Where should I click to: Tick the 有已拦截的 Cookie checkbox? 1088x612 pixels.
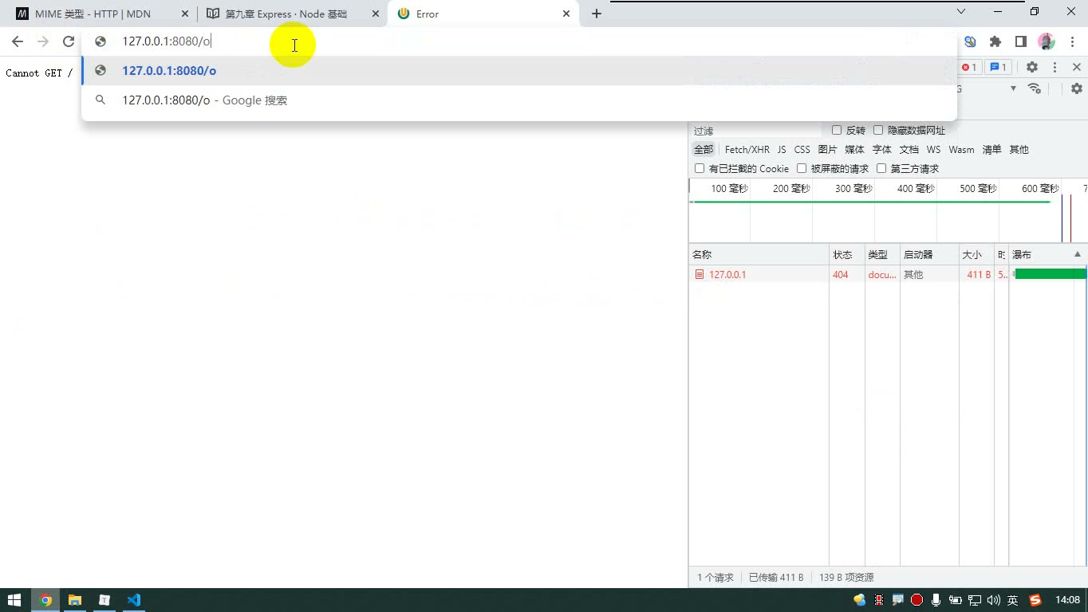tap(700, 168)
